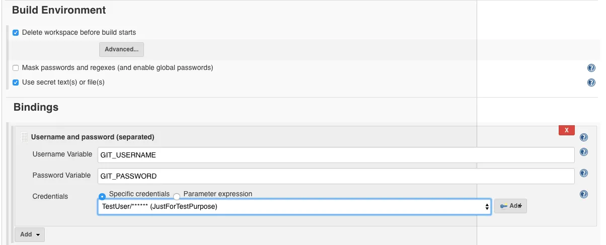Click the GIT_USERNAME input field

336,155
